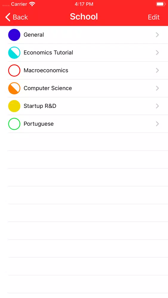Tap the solid yellow Startup R&D circle
Viewport: 168px width, 298px height.
click(14, 106)
